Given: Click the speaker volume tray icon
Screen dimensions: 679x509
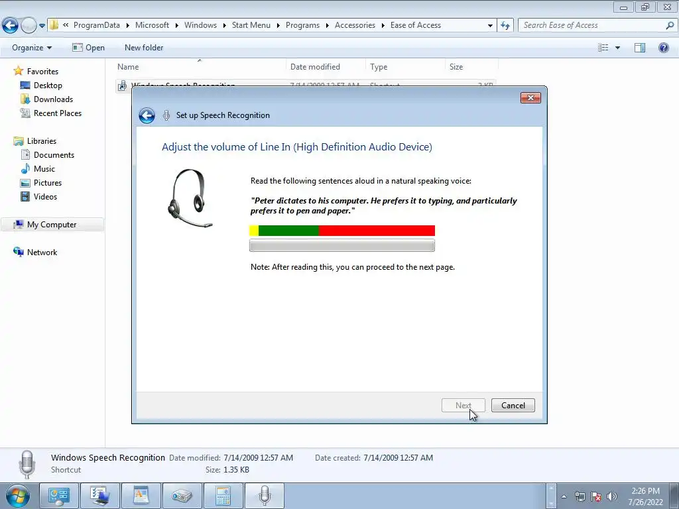Looking at the screenshot, I should [x=611, y=496].
